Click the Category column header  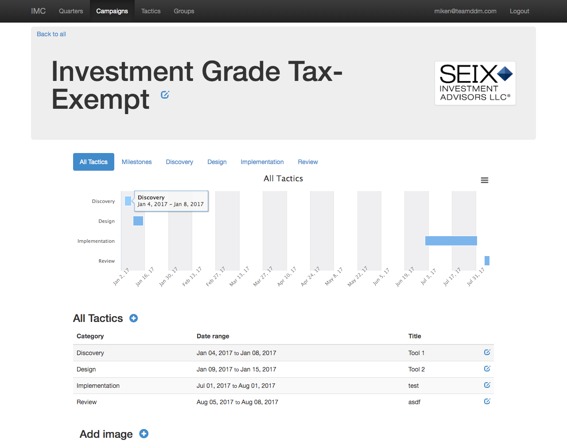(x=90, y=336)
